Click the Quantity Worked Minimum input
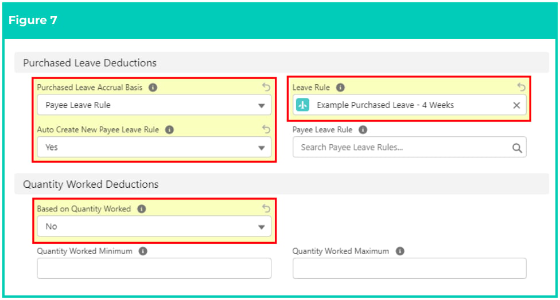 click(154, 269)
